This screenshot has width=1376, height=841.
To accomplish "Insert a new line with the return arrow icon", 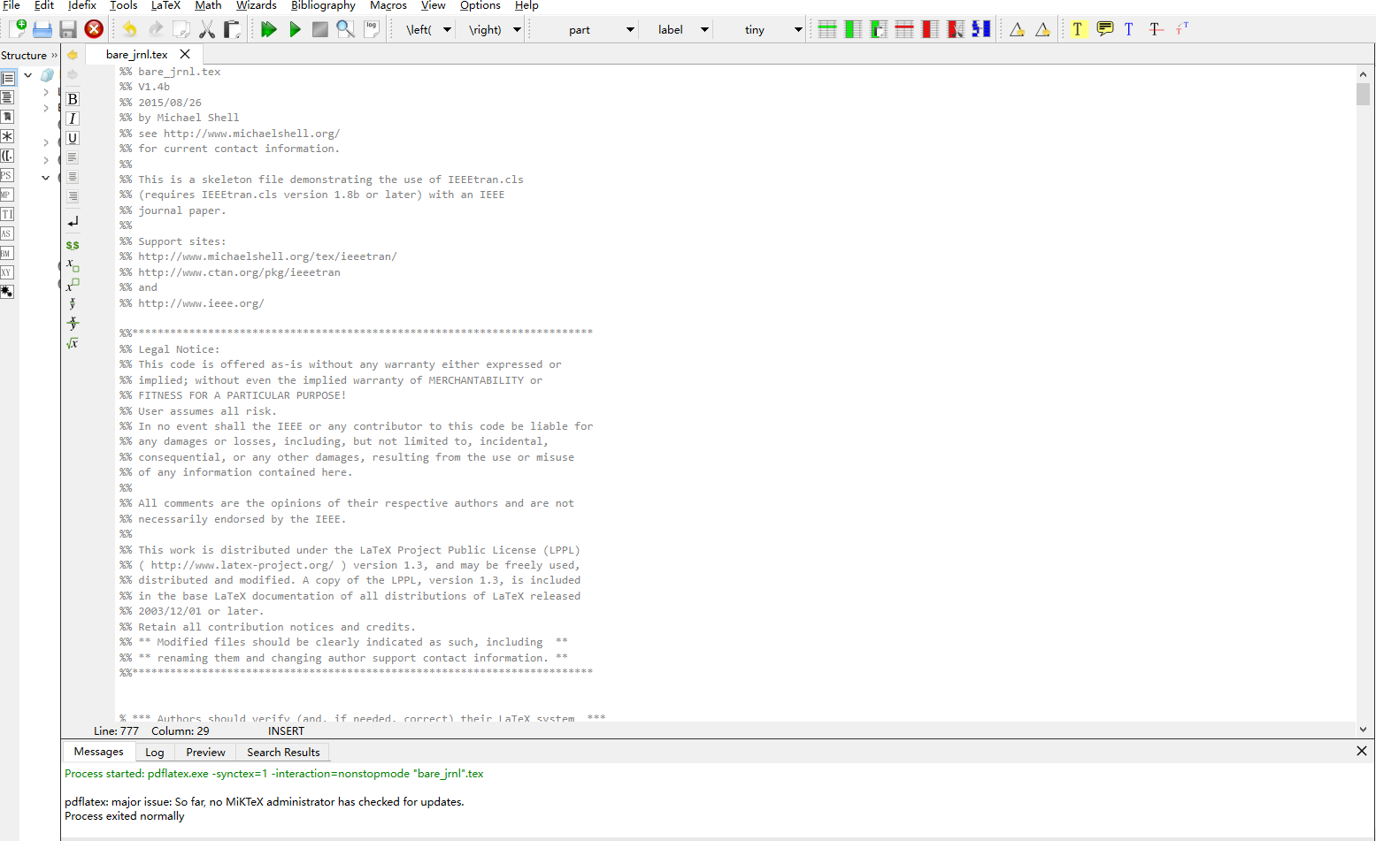I will 73,221.
